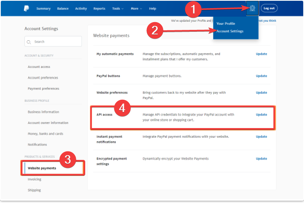The image size is (304, 203).
Task: Open the settings gear icon
Action: [x=252, y=8]
